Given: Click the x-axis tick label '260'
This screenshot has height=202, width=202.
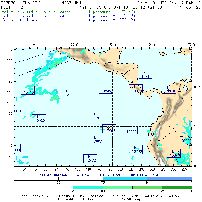Looking at the screenshot, I should 152,170.
